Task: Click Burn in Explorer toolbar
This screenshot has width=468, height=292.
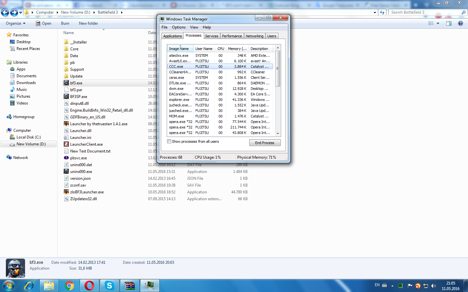Action: 65,23
